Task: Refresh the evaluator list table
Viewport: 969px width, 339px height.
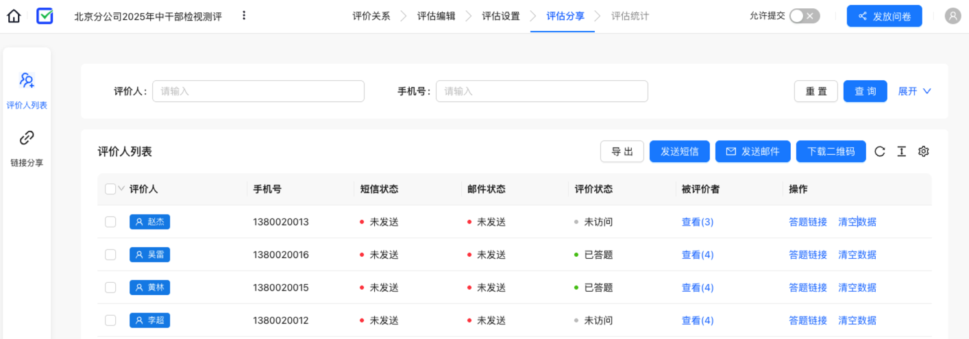Action: 880,151
